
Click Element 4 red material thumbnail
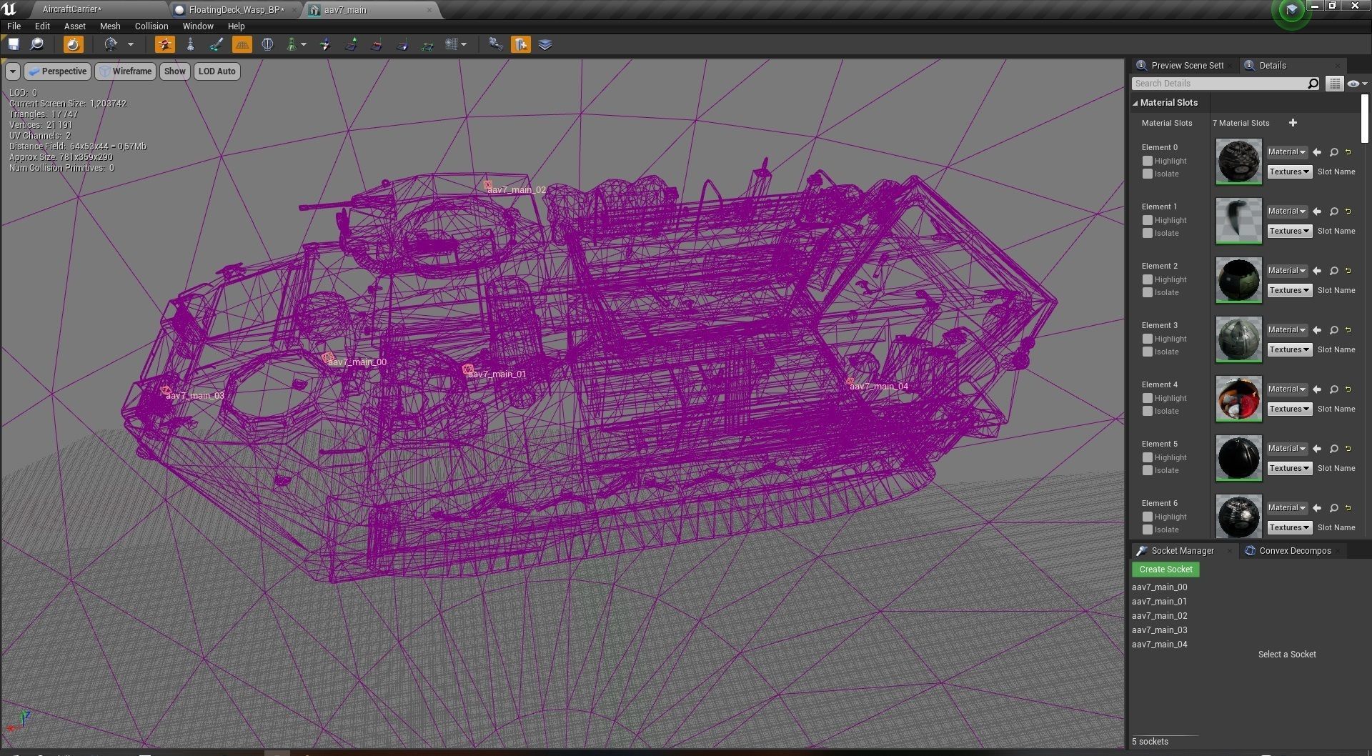[x=1238, y=399]
